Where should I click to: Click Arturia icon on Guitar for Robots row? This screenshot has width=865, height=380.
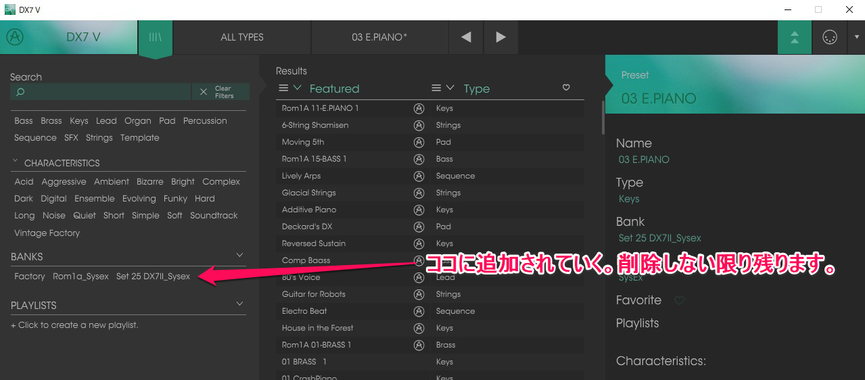coord(419,294)
